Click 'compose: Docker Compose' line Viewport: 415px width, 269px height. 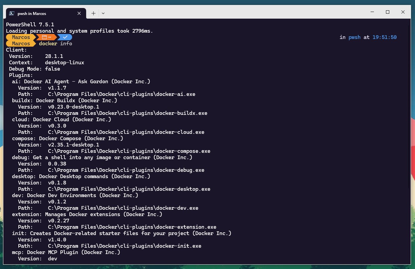coord(67,138)
